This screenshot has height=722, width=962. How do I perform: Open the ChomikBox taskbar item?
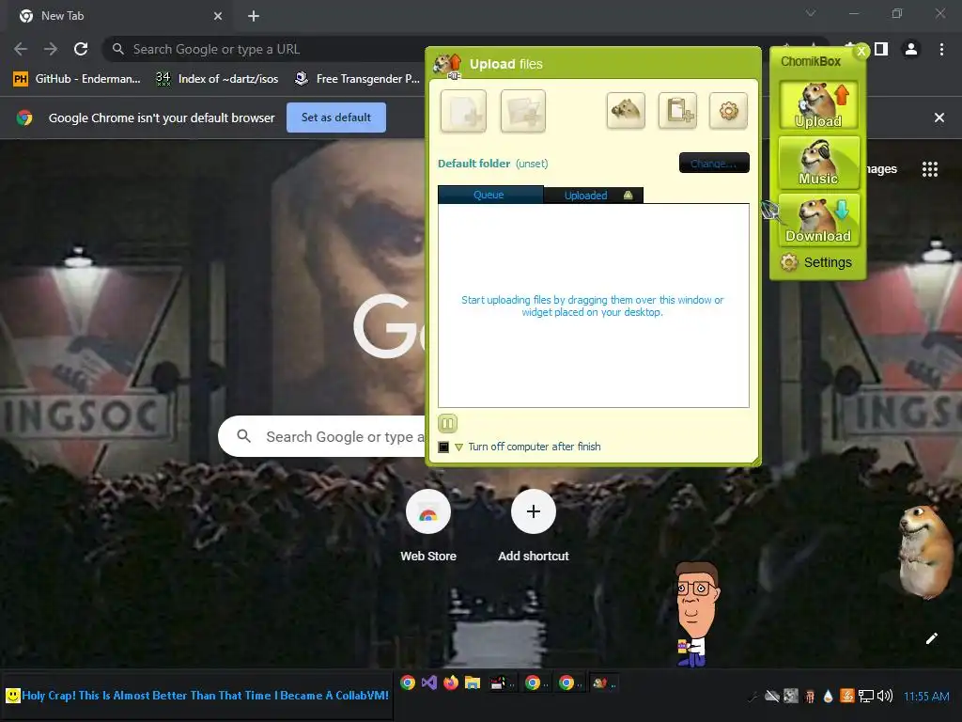pos(603,683)
